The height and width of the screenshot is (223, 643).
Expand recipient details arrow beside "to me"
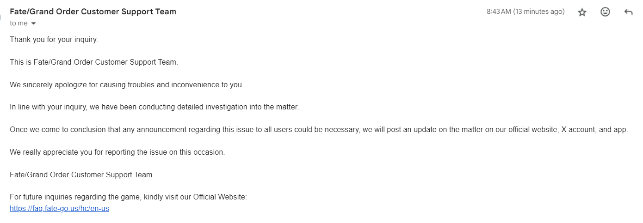(33, 24)
